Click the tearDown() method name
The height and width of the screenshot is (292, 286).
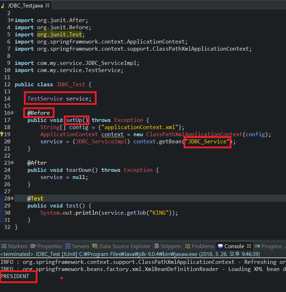pos(82,170)
